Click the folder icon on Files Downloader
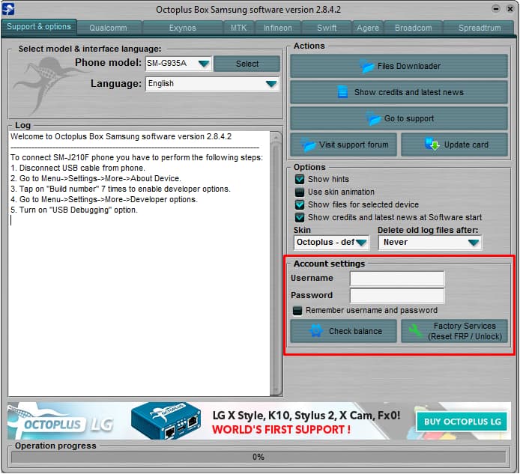The image size is (520, 474). coord(367,66)
